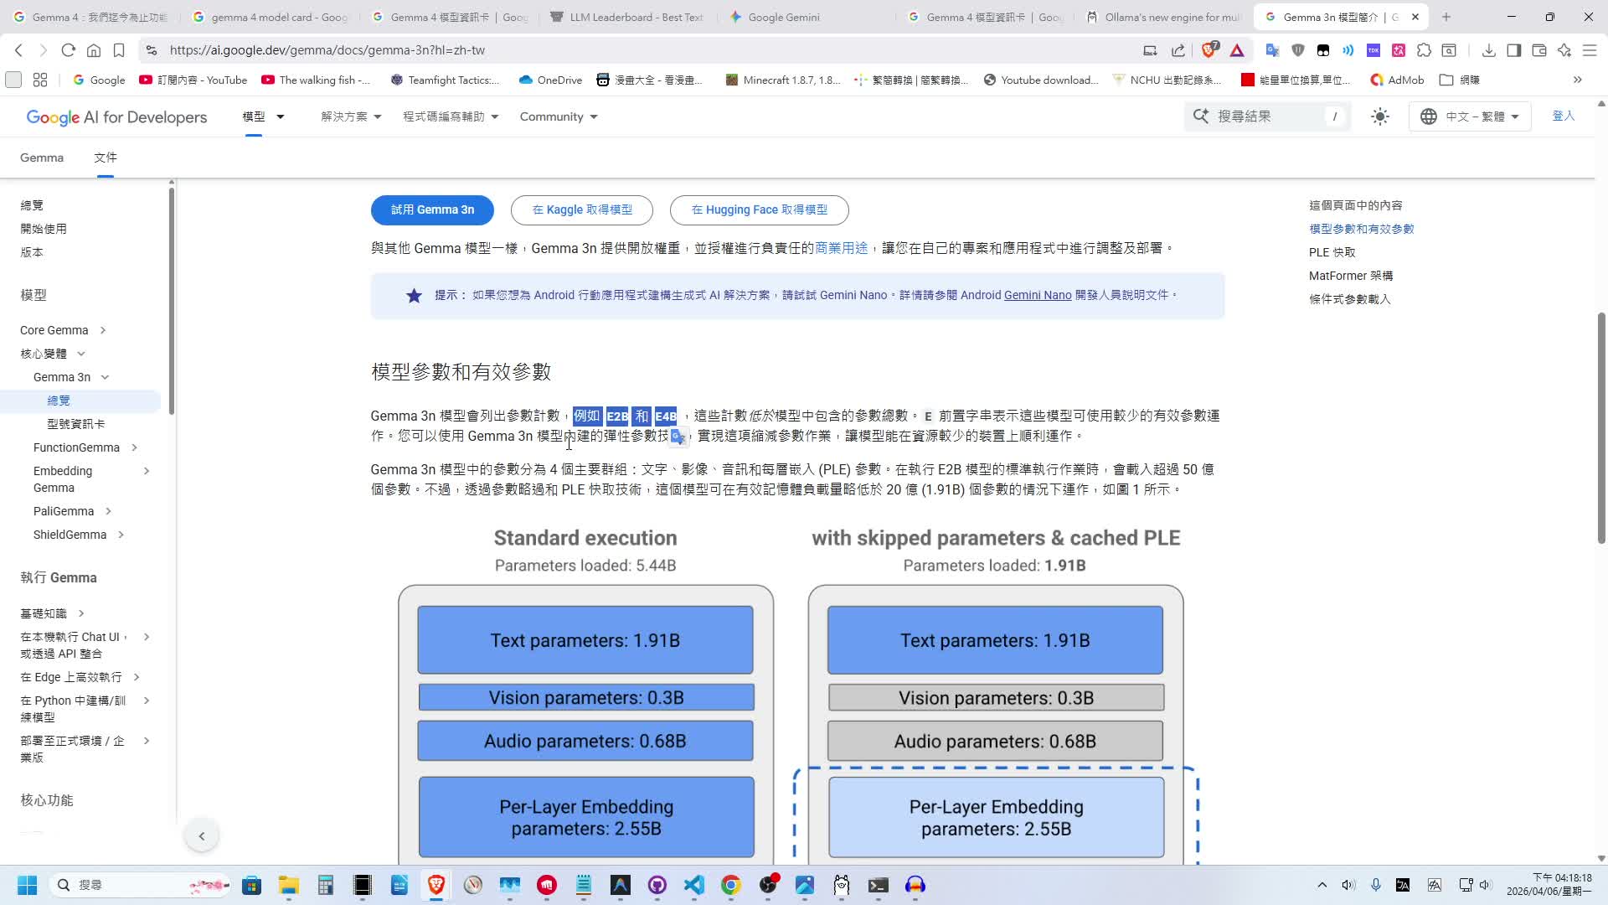Click 登入 sign-in link

click(1564, 116)
